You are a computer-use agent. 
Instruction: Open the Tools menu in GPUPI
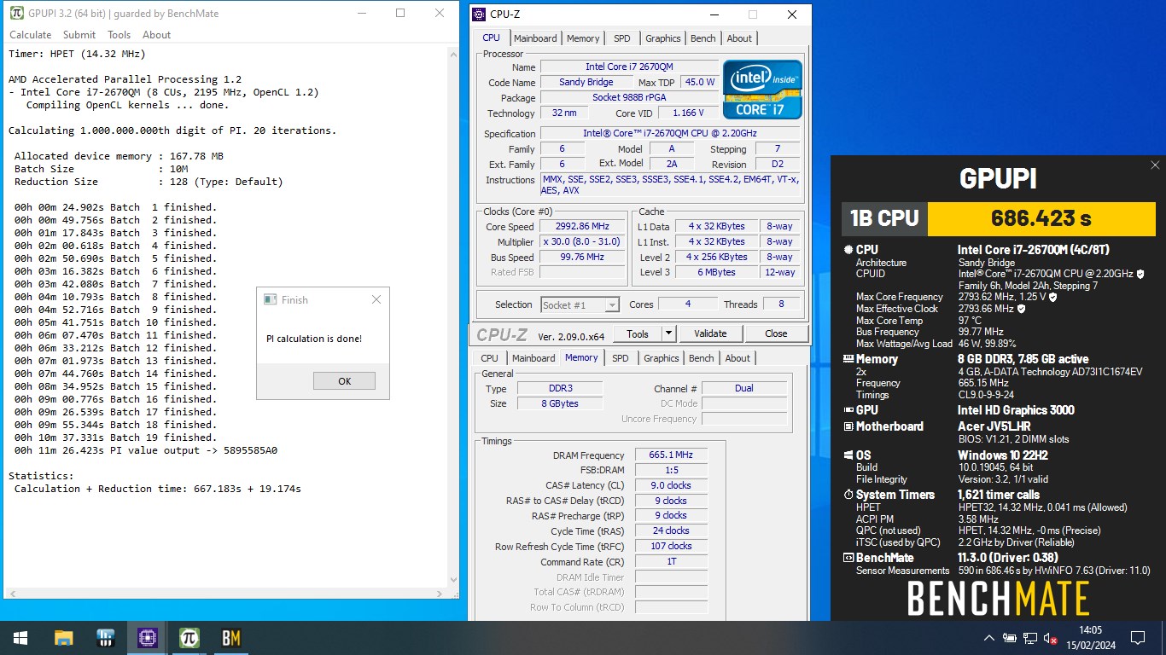[120, 35]
